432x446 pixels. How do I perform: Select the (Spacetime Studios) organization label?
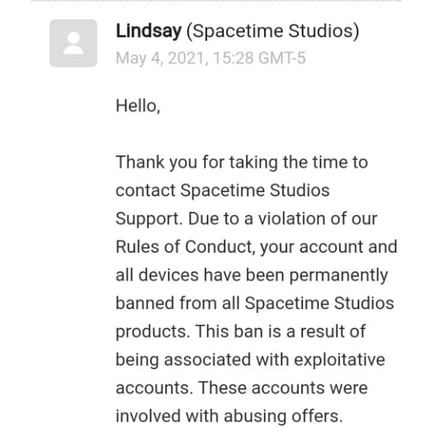pyautogui.click(x=273, y=31)
